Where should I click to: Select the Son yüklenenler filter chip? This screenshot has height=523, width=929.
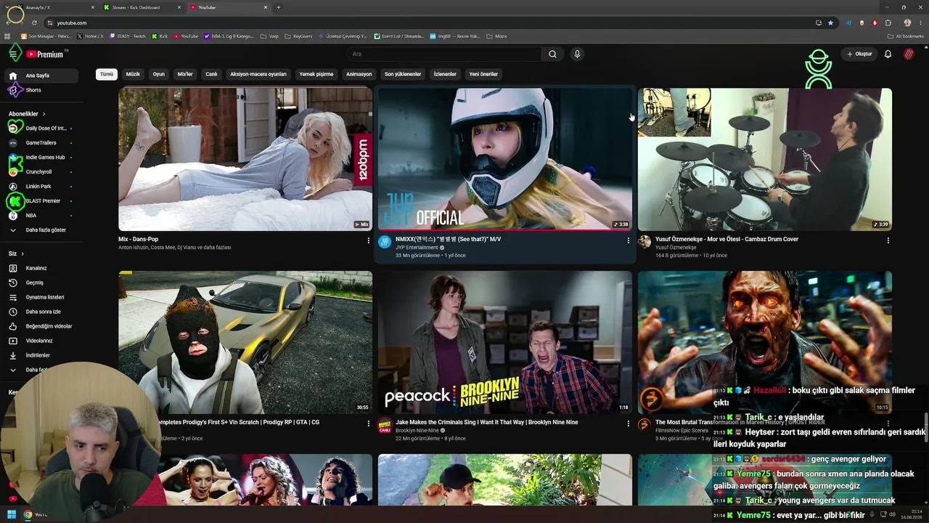point(403,74)
